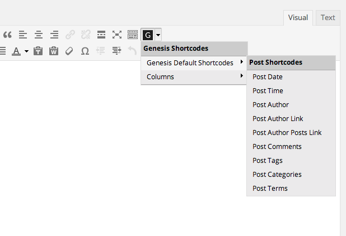Switch to the Visual editor tab
Viewport: 346px width, 236px height.
(x=298, y=18)
